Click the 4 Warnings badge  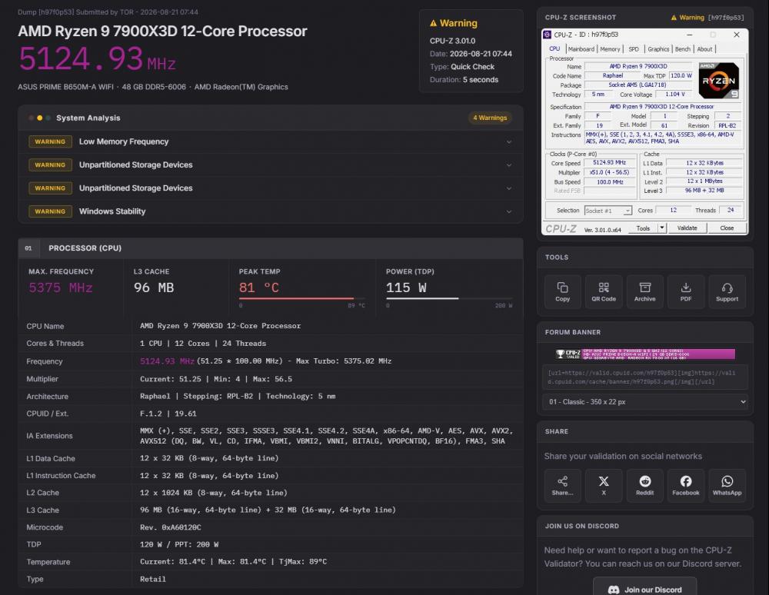pos(490,118)
